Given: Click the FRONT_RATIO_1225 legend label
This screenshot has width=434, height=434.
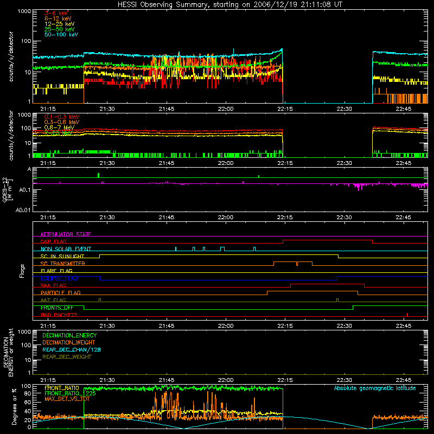Looking at the screenshot, I should [70, 393].
